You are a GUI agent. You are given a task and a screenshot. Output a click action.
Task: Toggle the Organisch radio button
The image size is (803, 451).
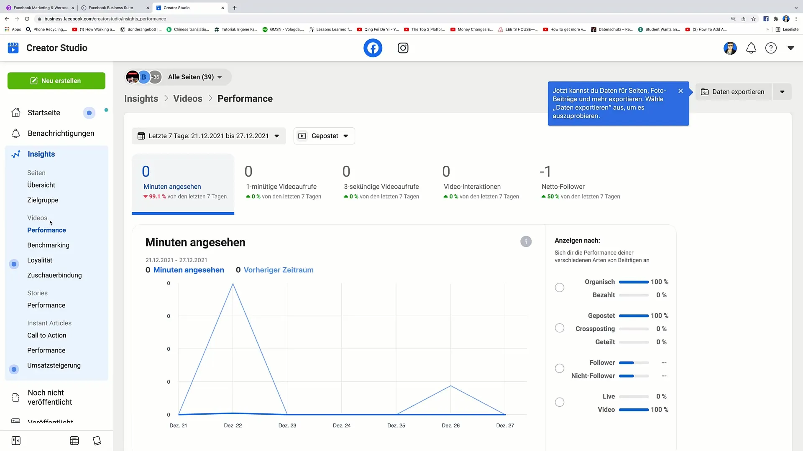point(559,287)
